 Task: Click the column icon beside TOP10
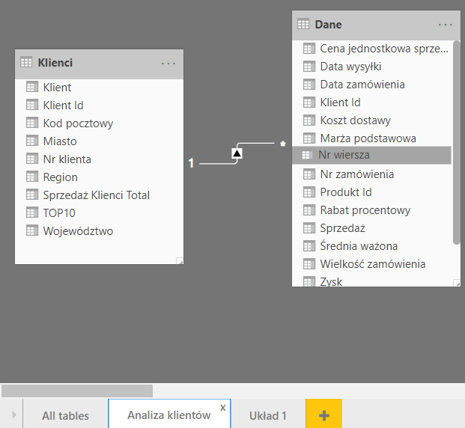click(31, 213)
